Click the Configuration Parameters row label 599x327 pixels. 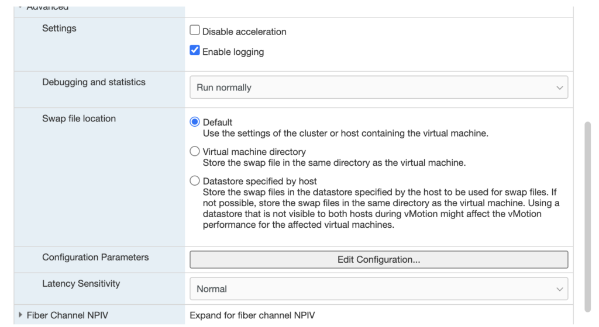point(95,258)
